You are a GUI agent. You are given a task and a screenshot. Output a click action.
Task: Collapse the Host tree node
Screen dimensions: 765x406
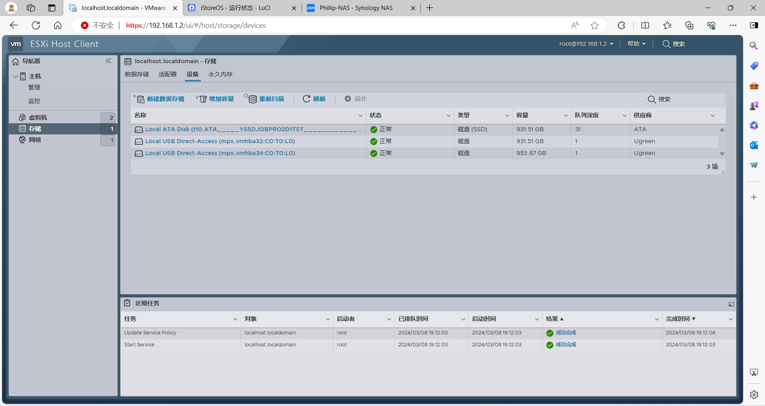pos(16,76)
